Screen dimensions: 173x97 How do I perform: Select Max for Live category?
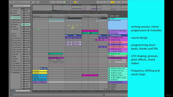pos(15,22)
